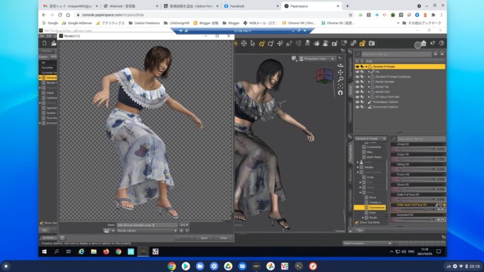Click Save button in the Render window
The height and width of the screenshot is (272, 484).
click(x=204, y=238)
